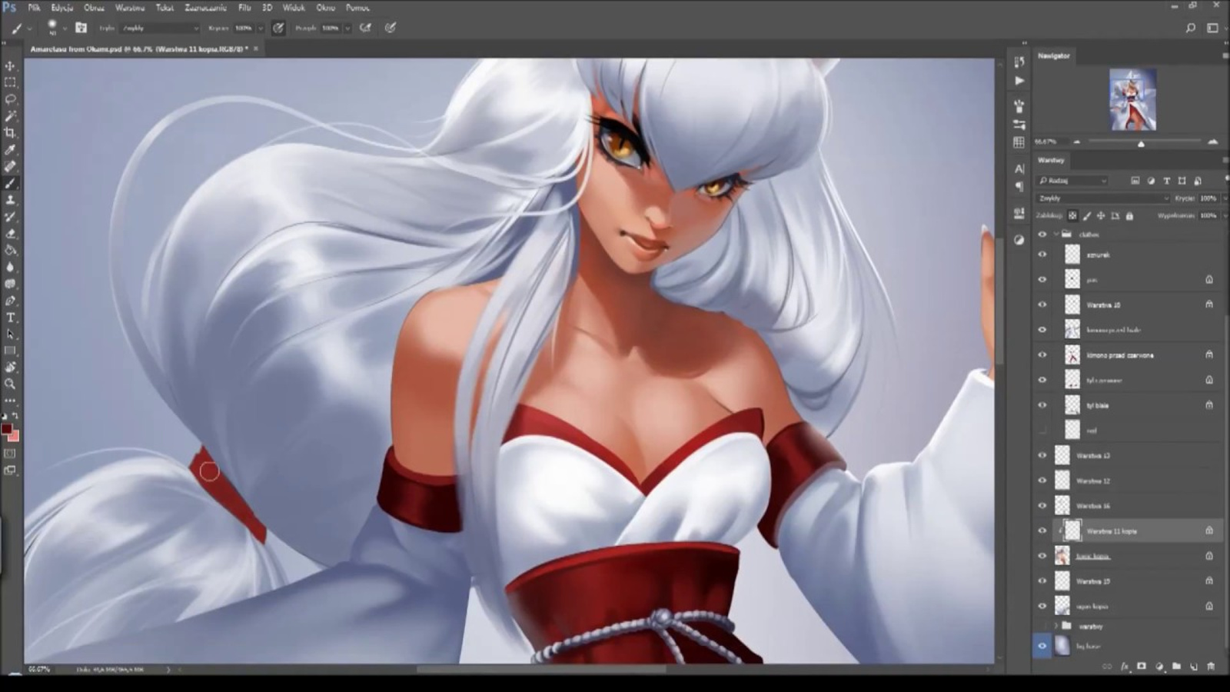The image size is (1230, 692).
Task: Collapse the clothes layer group
Action: pos(1056,235)
